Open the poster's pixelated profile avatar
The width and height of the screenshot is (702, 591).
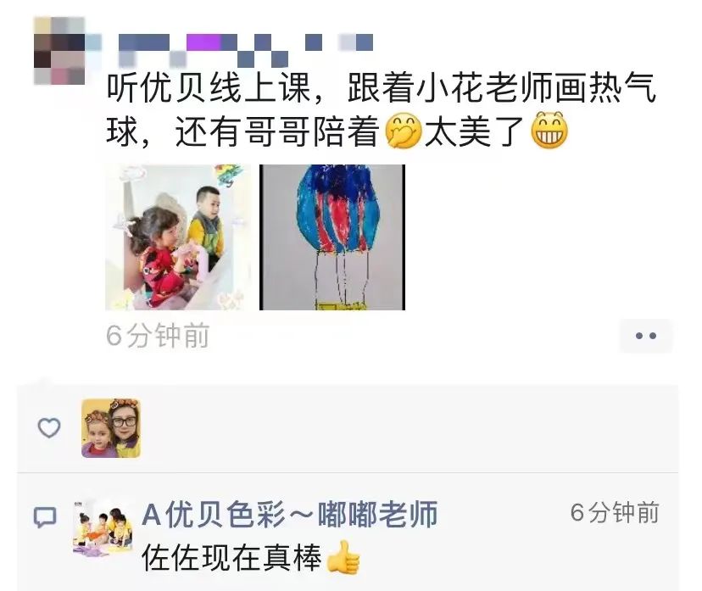click(x=59, y=51)
